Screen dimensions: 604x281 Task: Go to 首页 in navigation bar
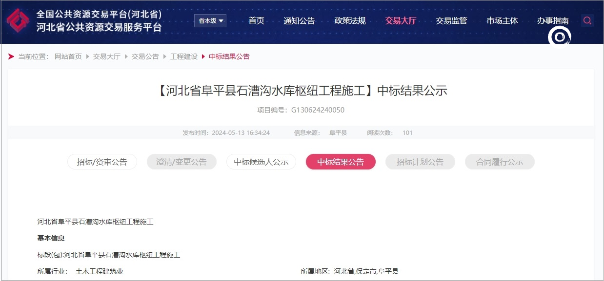(x=256, y=20)
